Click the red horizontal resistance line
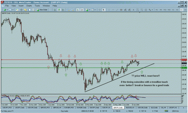This screenshot has width=188, height=113. tap(91, 60)
